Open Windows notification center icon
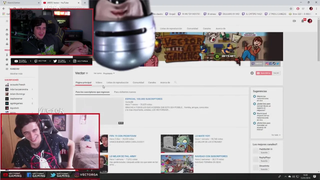 point(314,176)
